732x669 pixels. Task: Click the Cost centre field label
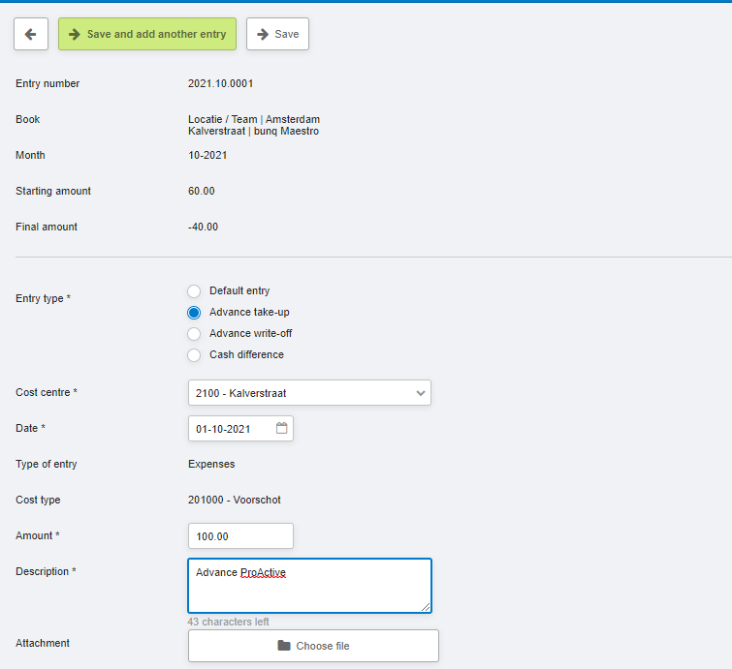pos(44,393)
